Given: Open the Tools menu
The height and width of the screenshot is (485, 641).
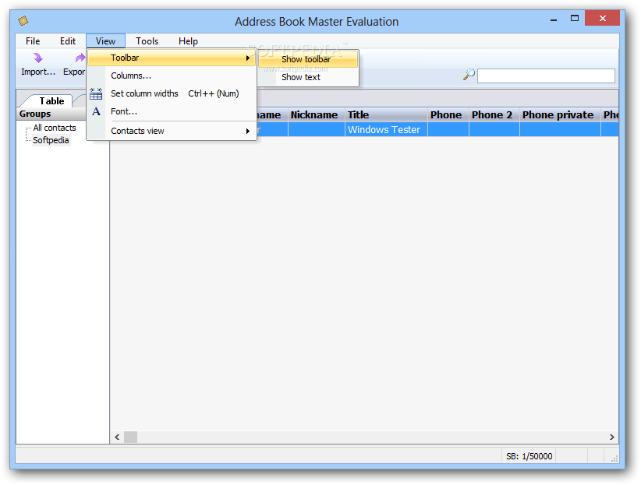Looking at the screenshot, I should point(147,41).
